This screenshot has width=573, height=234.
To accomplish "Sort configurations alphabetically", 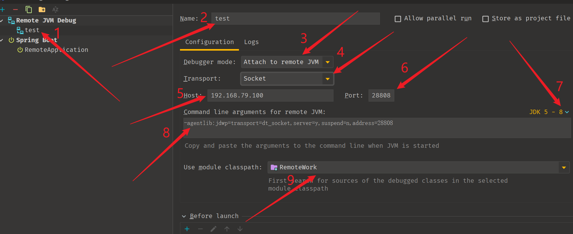I will click(55, 10).
